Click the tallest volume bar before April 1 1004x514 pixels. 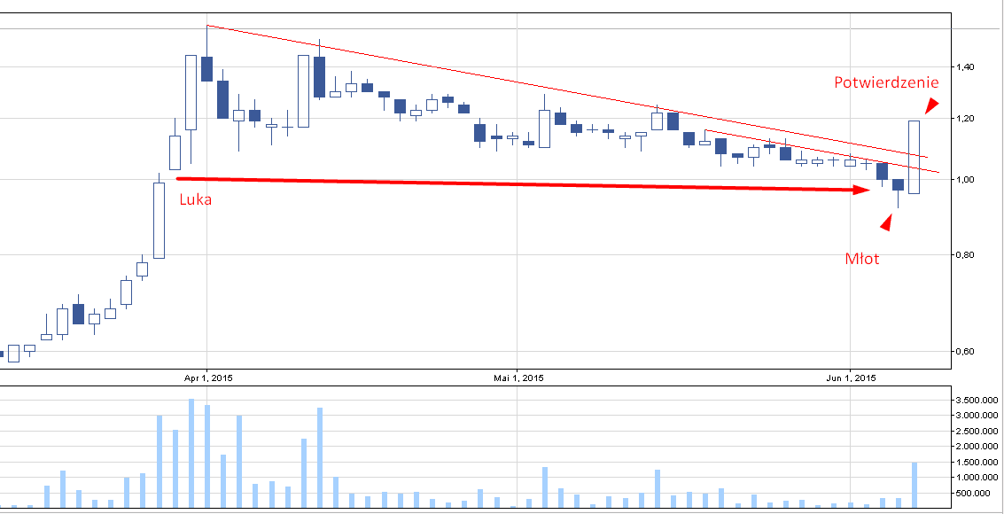pos(191,454)
